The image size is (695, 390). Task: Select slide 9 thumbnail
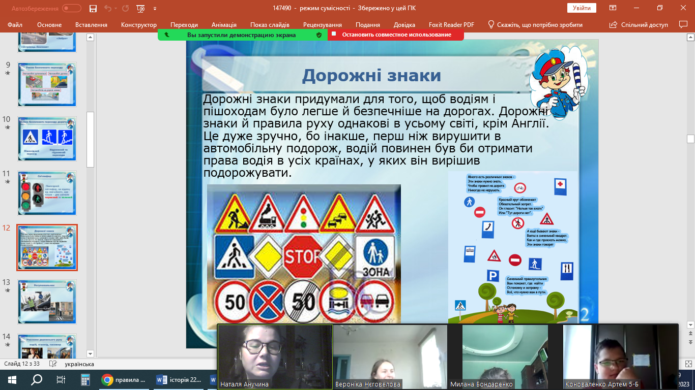(47, 84)
